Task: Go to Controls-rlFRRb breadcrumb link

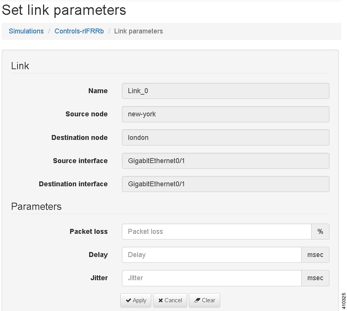Action: pos(79,31)
